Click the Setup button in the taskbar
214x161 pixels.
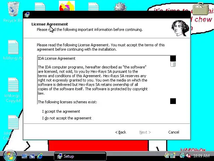[80, 156]
